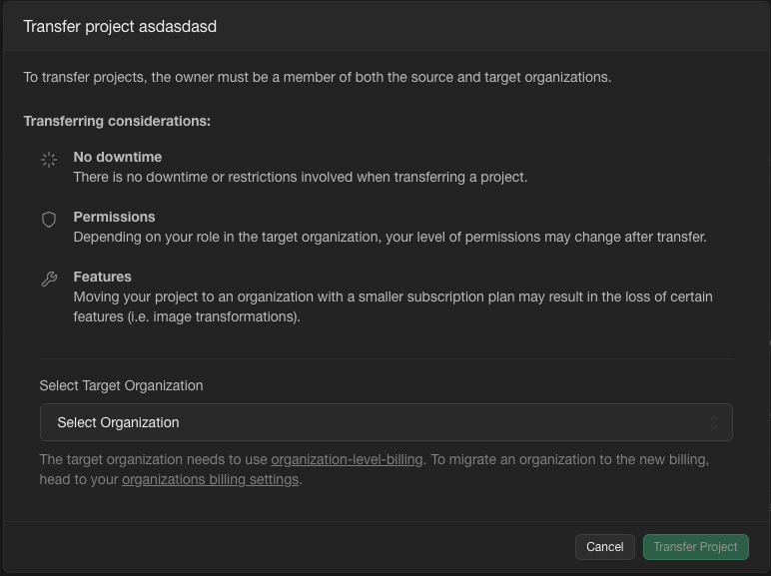Click the 'Transfer project asdasdasd' dialog title
The width and height of the screenshot is (771, 576).
tap(120, 27)
